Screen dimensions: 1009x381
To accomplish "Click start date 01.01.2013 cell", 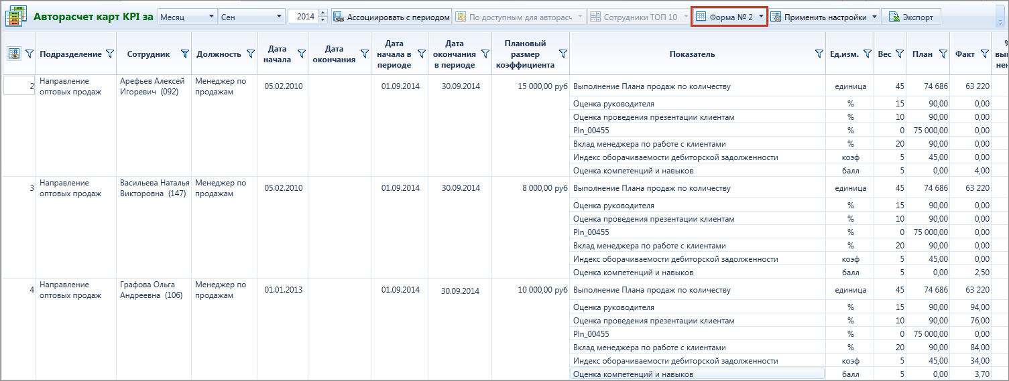I will coord(284,290).
